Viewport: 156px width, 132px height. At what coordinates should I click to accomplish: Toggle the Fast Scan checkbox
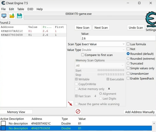click(76, 96)
